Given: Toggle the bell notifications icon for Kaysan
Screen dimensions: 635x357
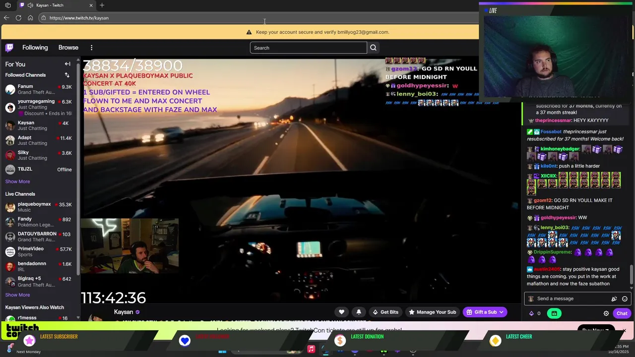Looking at the screenshot, I should click(x=359, y=312).
